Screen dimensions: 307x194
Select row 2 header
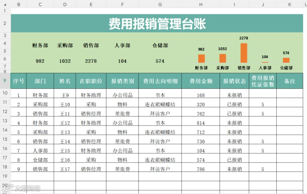pyautogui.click(x=5, y=23)
